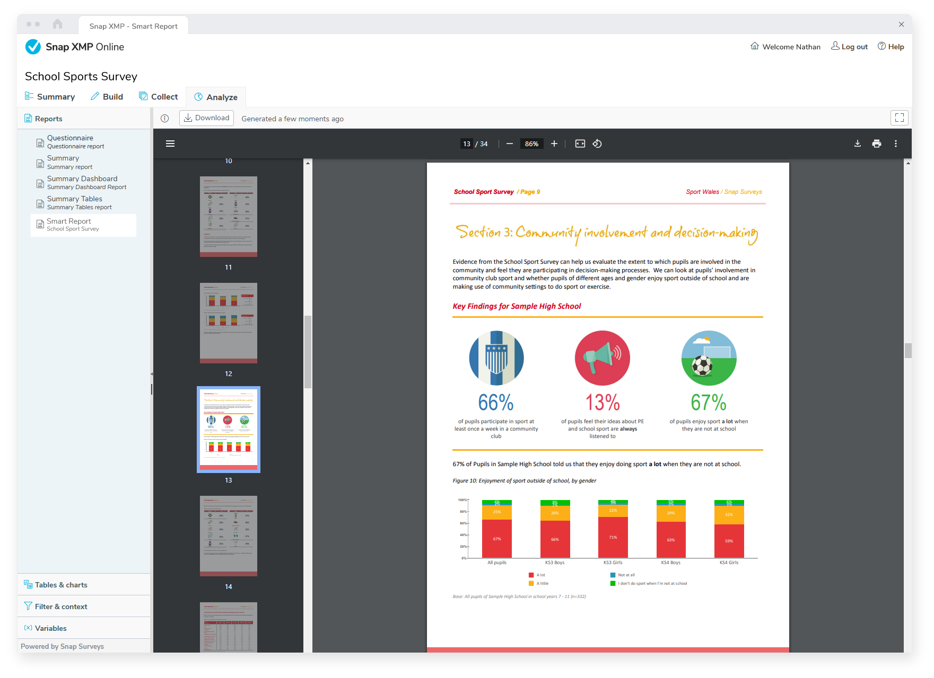Screen dimensions: 934x678
Task: Expand the Variables panel
Action: [x=50, y=628]
